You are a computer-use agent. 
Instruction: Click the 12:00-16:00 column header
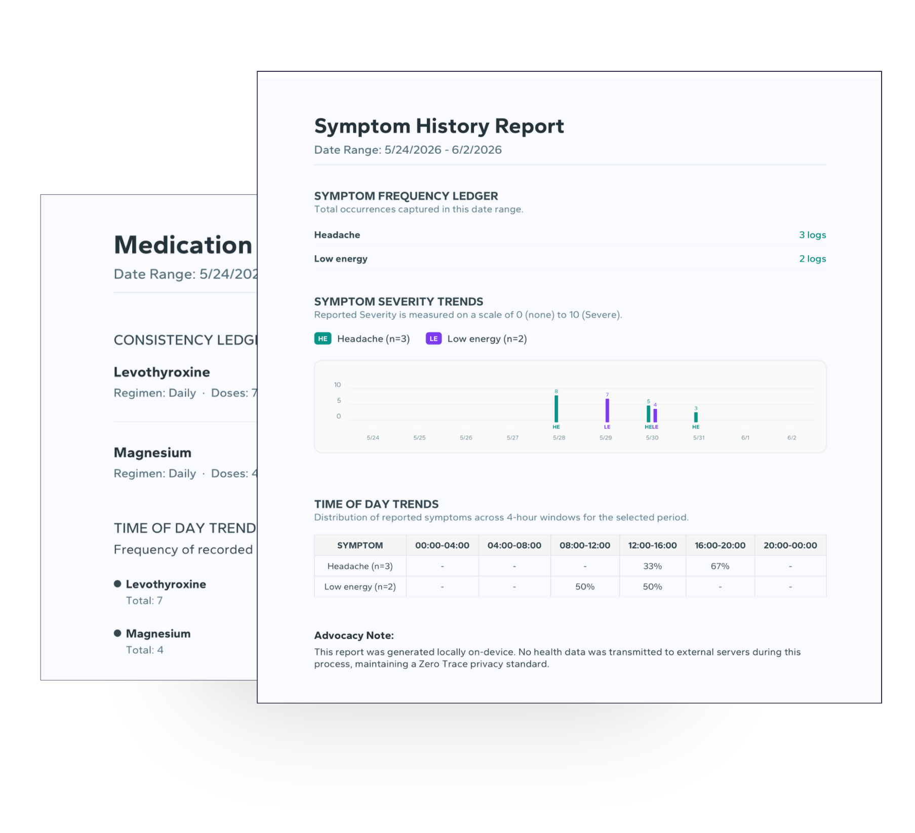tap(652, 545)
